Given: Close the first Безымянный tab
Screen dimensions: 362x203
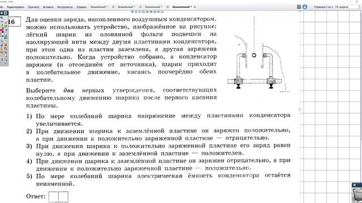Looking at the screenshot, I should click(x=113, y=7).
